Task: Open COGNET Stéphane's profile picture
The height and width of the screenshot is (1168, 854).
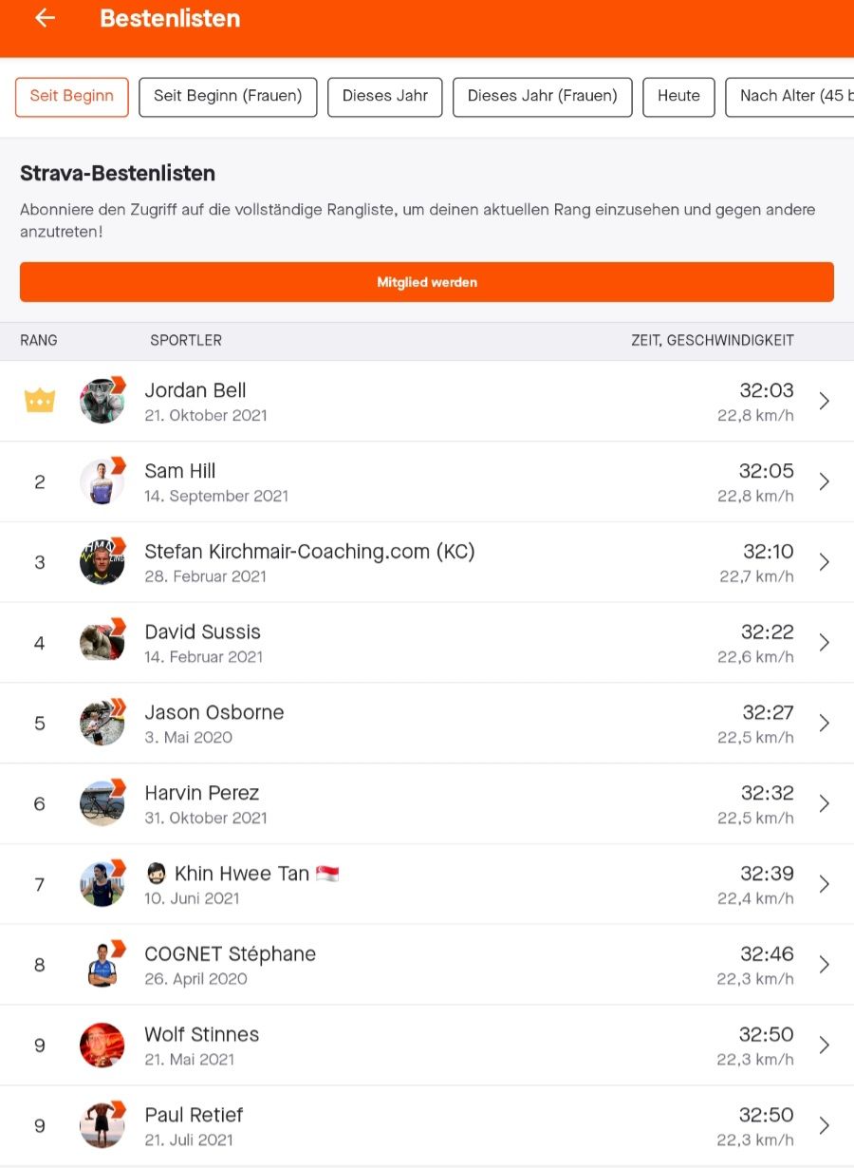Action: 102,965
